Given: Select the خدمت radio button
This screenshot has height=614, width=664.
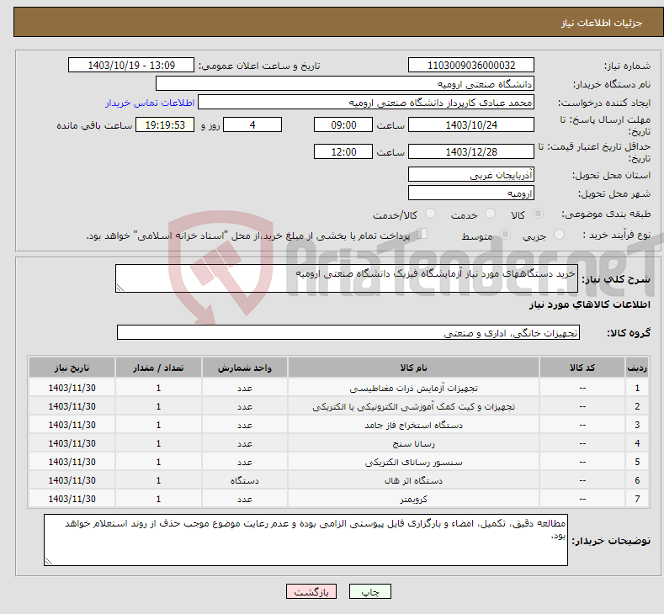Looking at the screenshot, I should [490, 214].
